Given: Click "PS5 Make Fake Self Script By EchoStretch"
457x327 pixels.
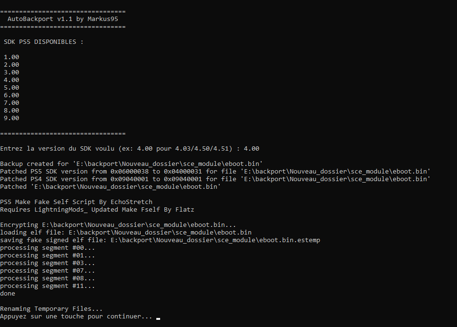Looking at the screenshot, I should 76,202.
